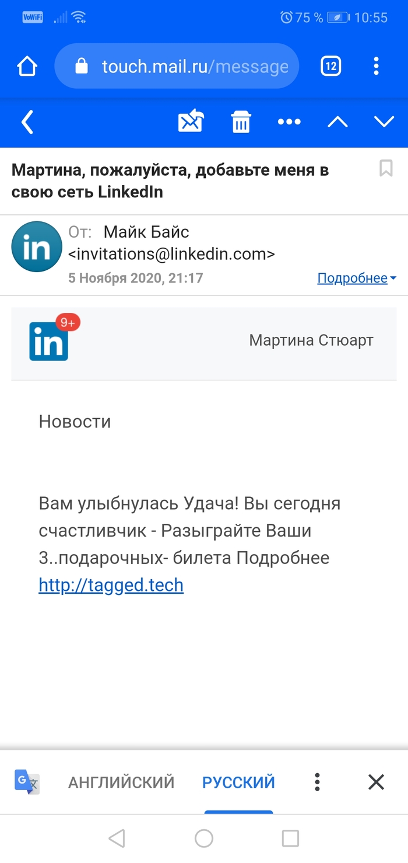Toggle the bookmark flag on email
This screenshot has height=863, width=408.
coord(385,169)
